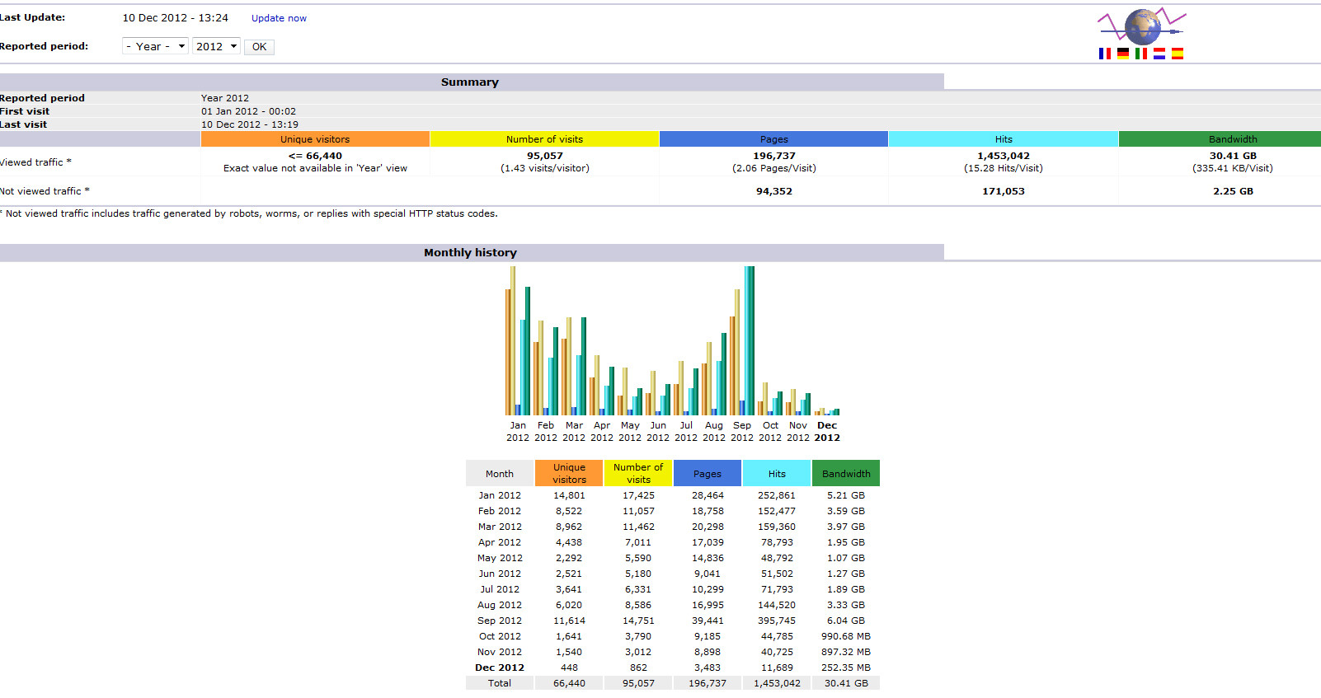Open the 2012 year dropdown
The width and height of the screenshot is (1321, 698).
pyautogui.click(x=216, y=46)
